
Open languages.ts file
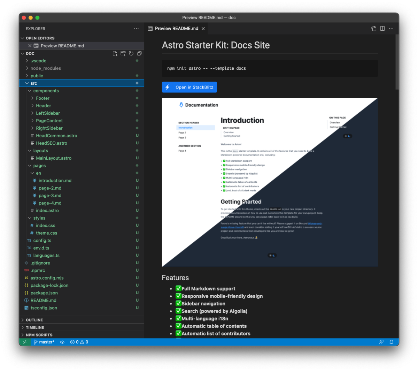[82, 256]
